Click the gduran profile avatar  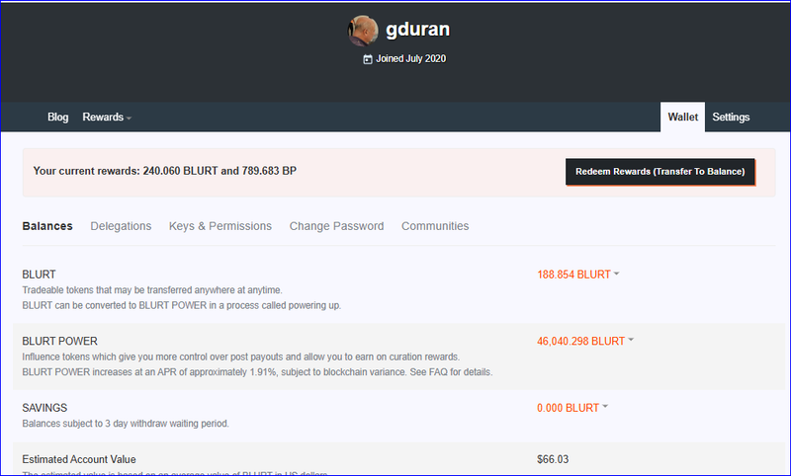coord(363,31)
